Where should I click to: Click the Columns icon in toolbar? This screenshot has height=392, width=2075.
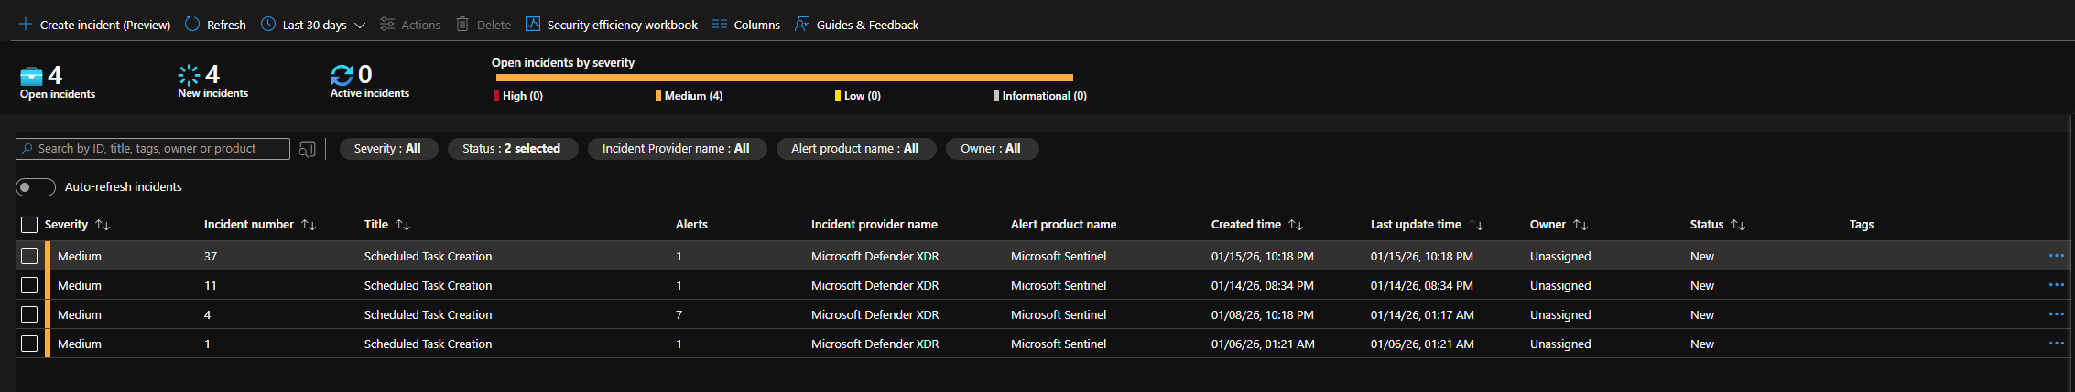pos(720,25)
